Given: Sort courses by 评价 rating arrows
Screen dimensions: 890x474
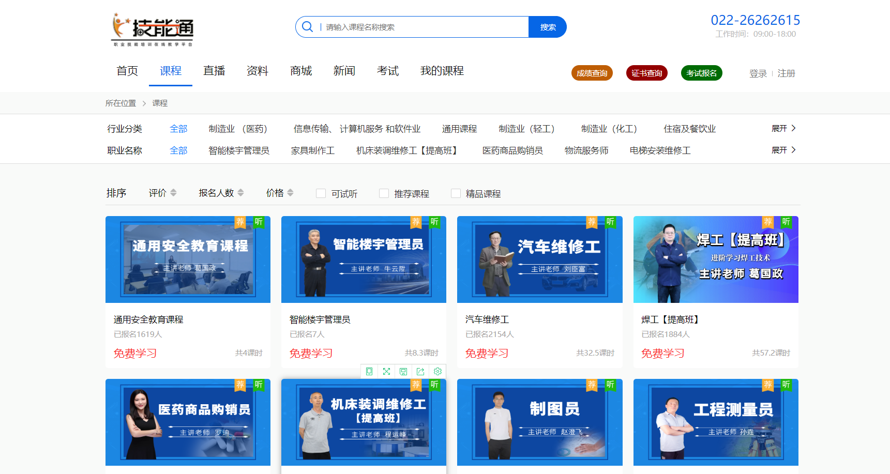Looking at the screenshot, I should pos(173,193).
